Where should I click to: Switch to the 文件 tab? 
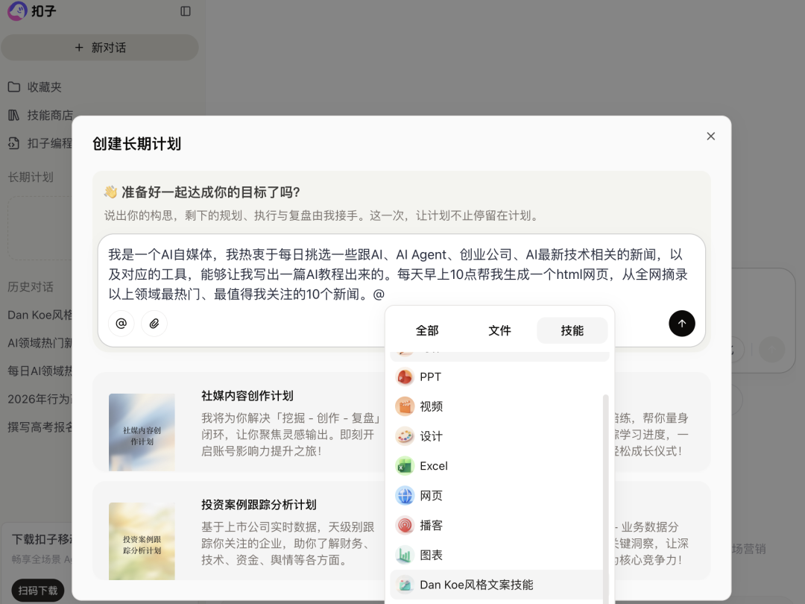pos(499,330)
